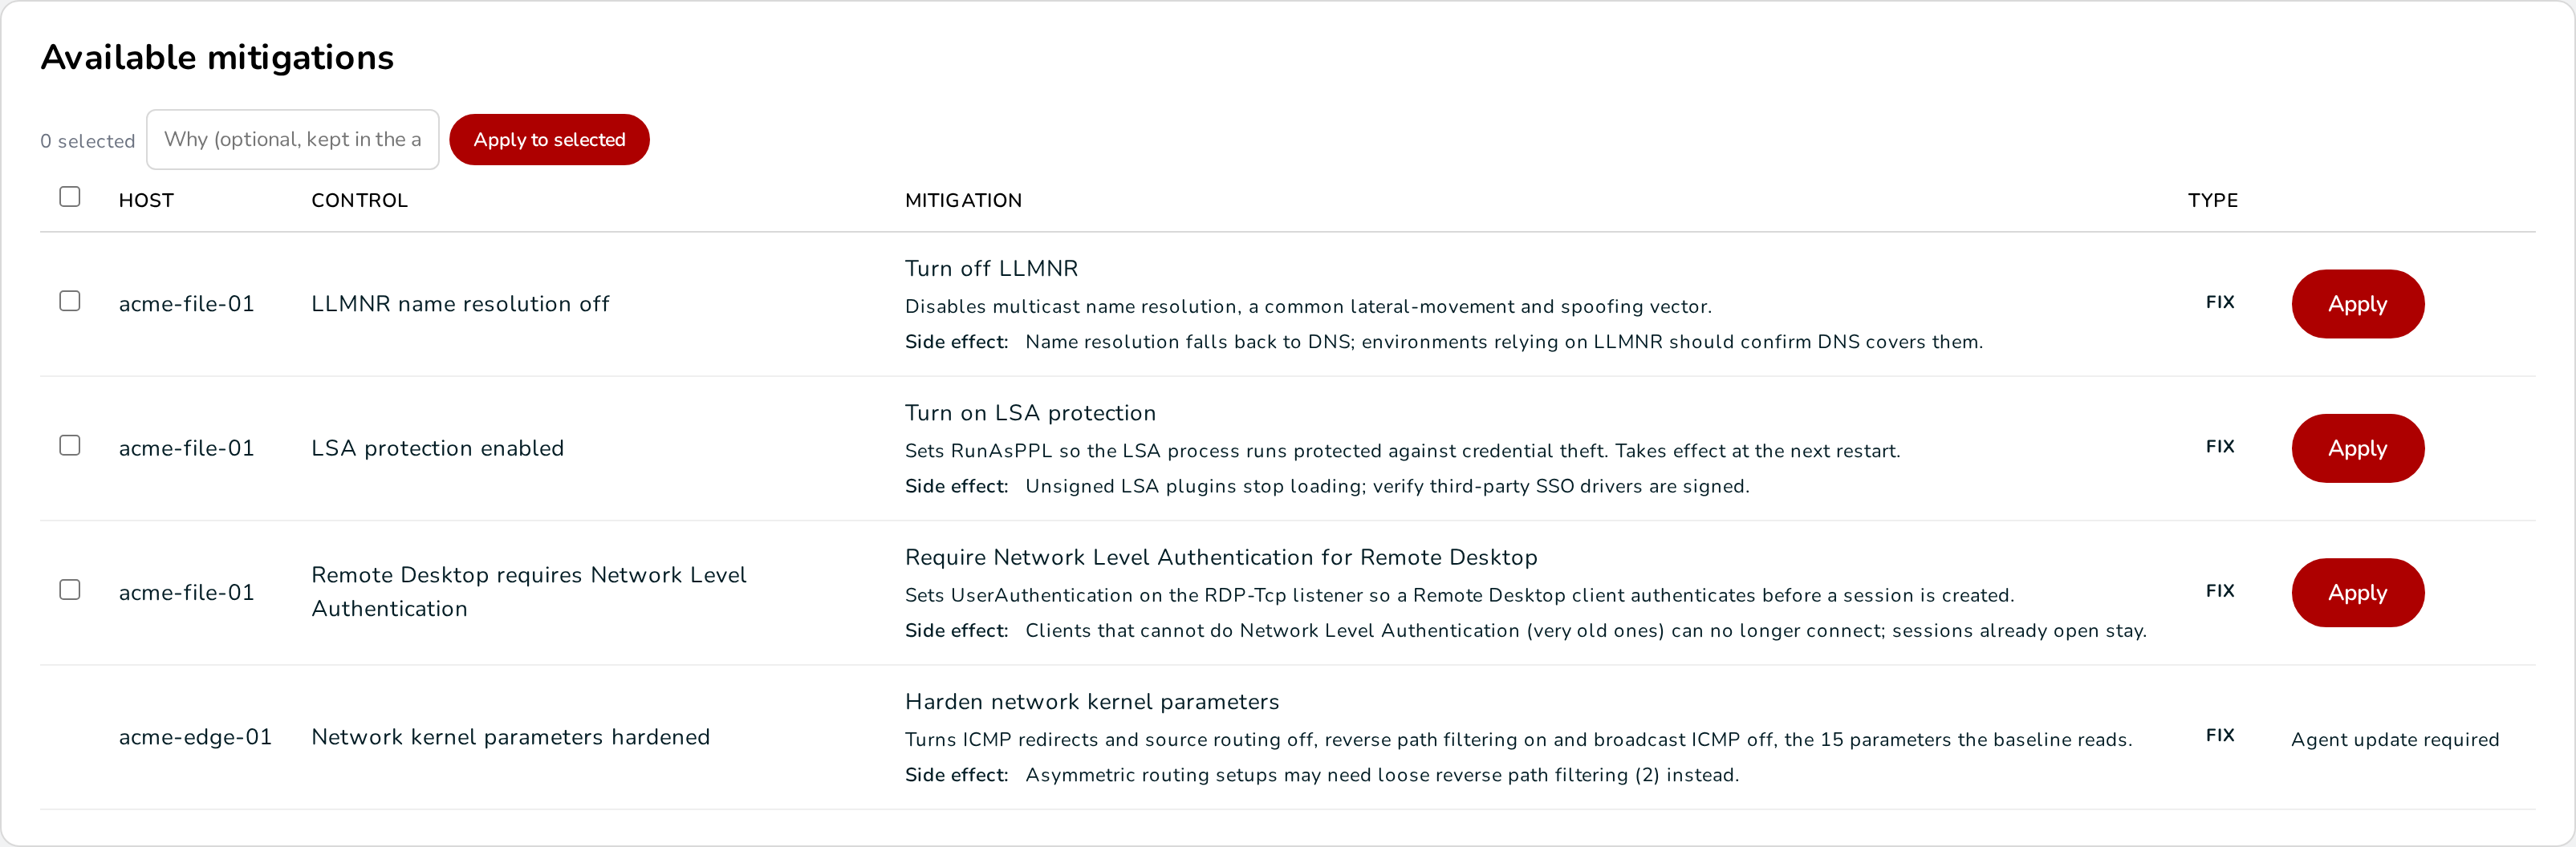Viewport: 2576px width, 847px height.
Task: Click Remote Desktop requires Network Level Authentication control
Action: pyautogui.click(x=529, y=592)
